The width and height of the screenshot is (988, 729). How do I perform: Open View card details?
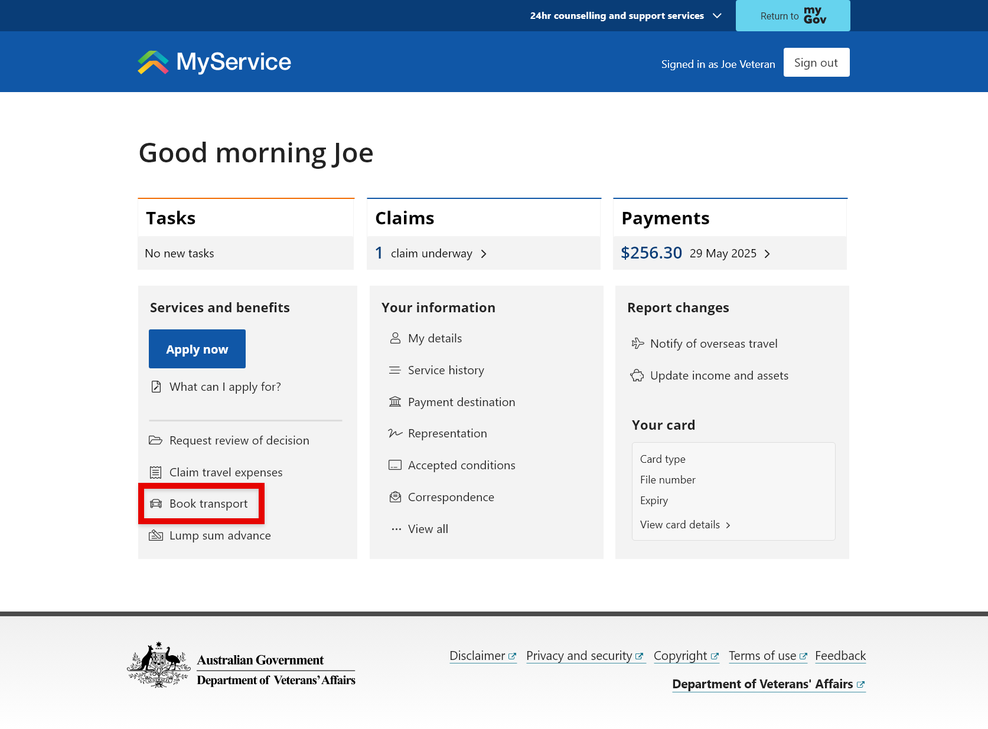(685, 525)
